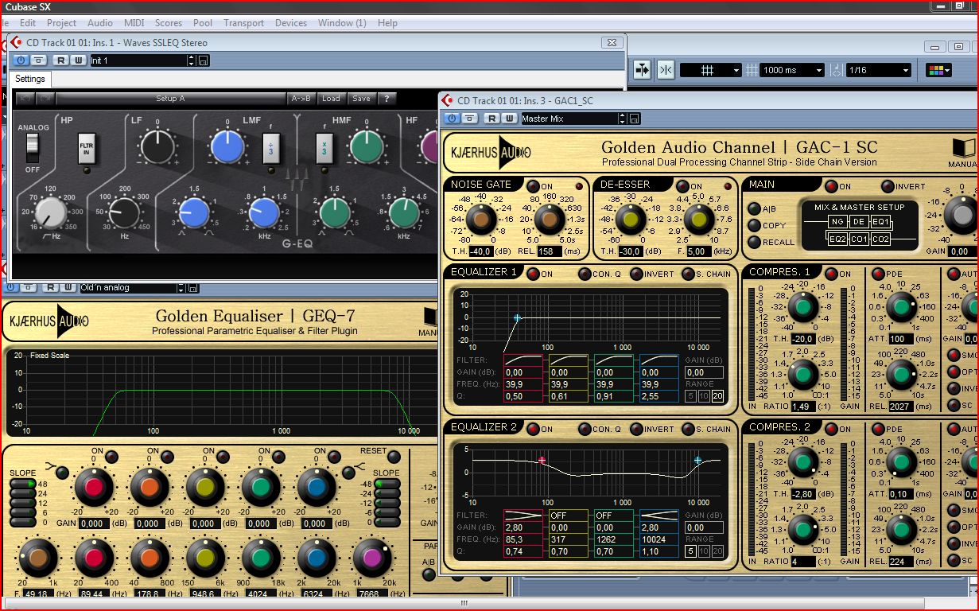Image resolution: width=979 pixels, height=611 pixels.
Task: Click the HMF x3 multiplier button
Action: (324, 147)
